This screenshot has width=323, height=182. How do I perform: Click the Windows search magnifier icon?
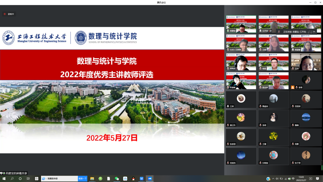pos(12,179)
